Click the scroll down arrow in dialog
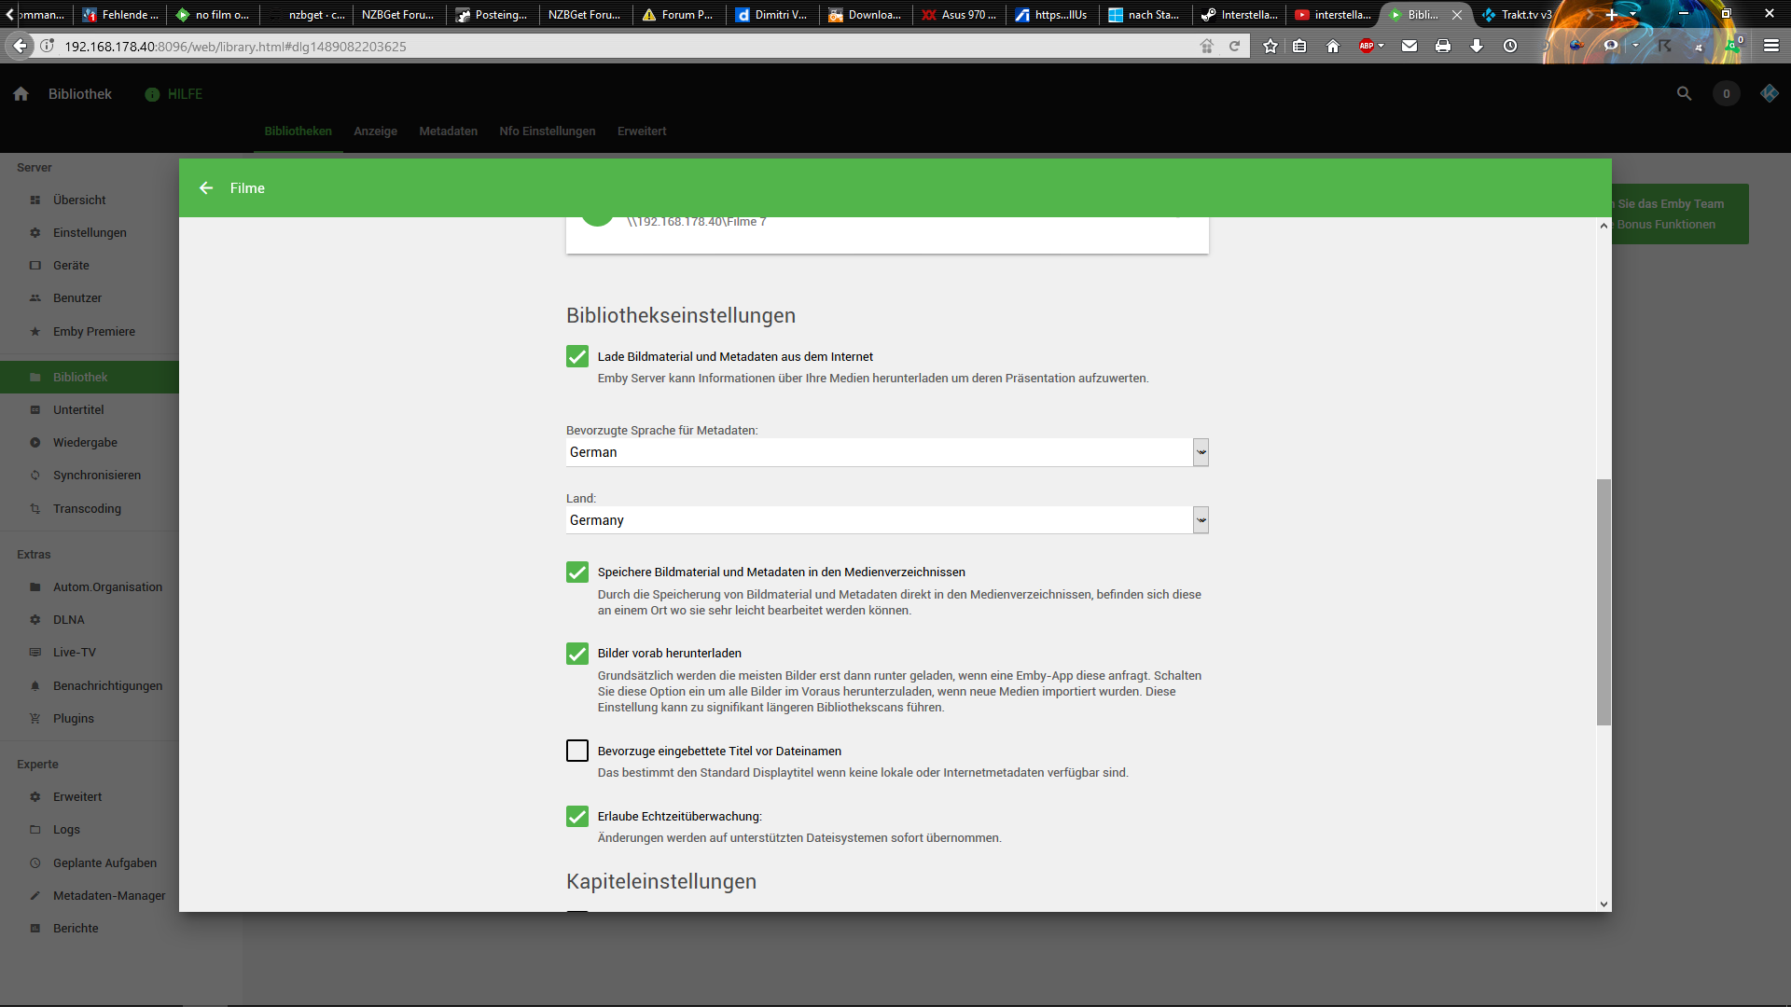1791x1007 pixels. (x=1604, y=904)
